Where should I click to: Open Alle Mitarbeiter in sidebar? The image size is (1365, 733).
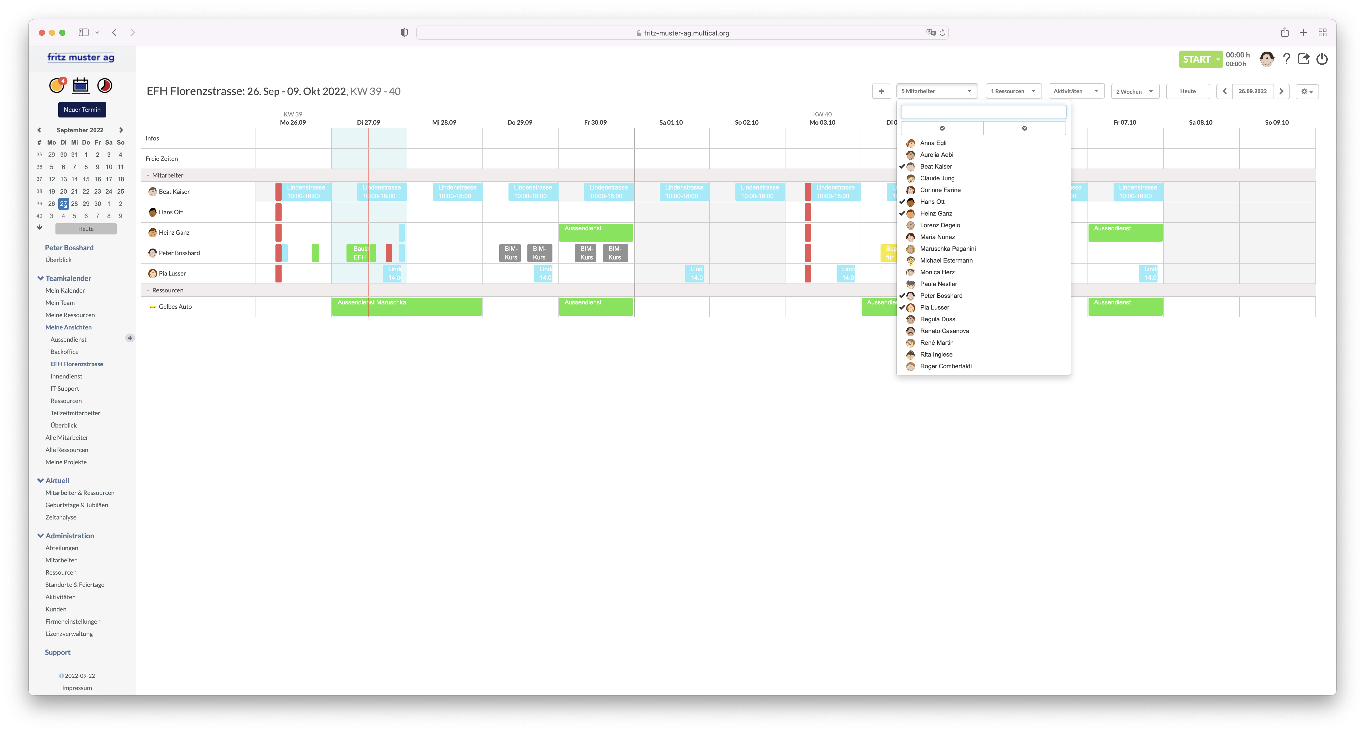point(67,438)
